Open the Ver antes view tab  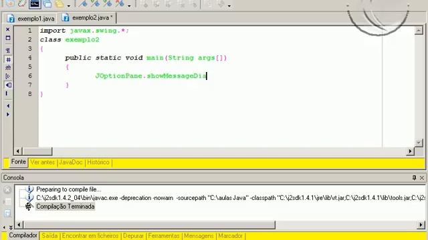click(42, 162)
